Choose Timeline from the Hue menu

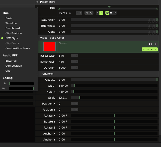point(11,23)
